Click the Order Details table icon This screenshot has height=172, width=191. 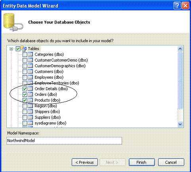tap(31, 89)
